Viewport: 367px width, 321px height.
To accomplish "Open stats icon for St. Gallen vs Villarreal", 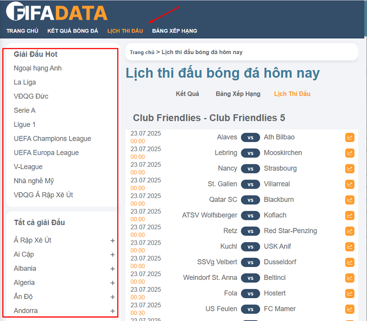I will tap(350, 185).
